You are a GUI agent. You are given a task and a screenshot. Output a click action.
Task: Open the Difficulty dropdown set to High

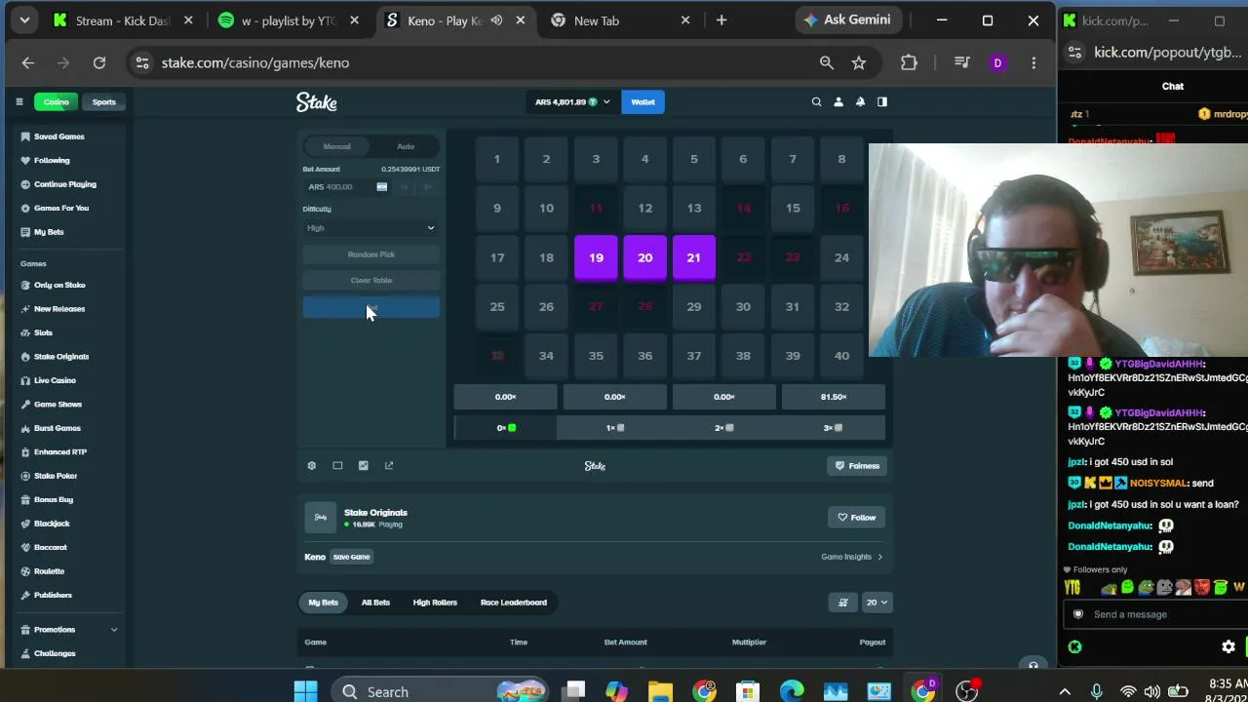coord(370,228)
